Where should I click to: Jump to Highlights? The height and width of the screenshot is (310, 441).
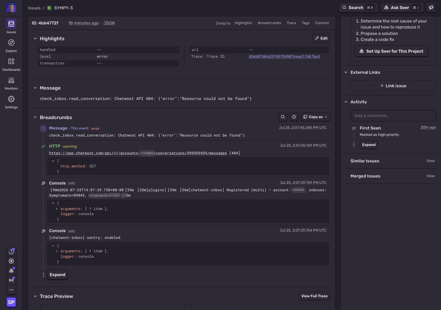[243, 23]
